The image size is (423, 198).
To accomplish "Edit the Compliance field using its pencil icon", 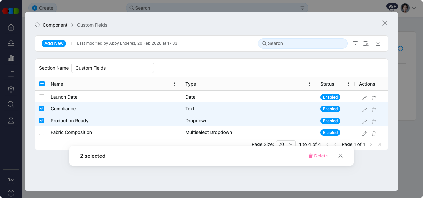I will pyautogui.click(x=364, y=110).
